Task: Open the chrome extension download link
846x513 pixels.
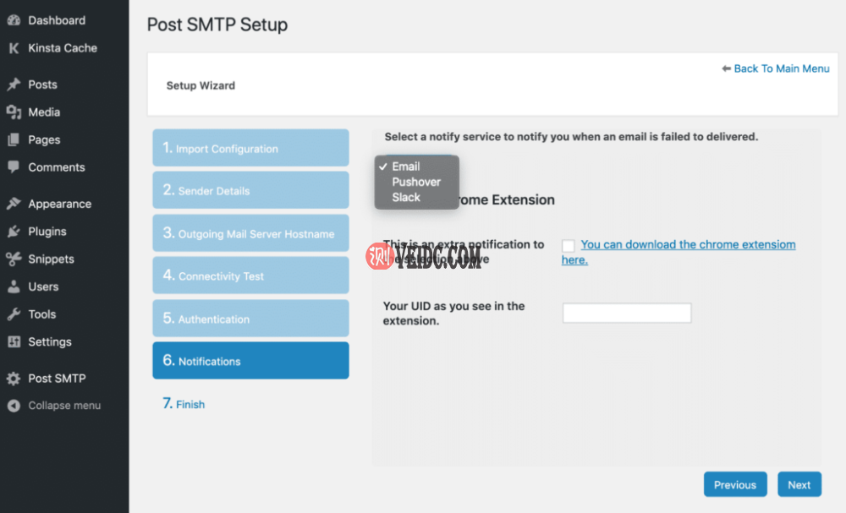Action: [678, 252]
